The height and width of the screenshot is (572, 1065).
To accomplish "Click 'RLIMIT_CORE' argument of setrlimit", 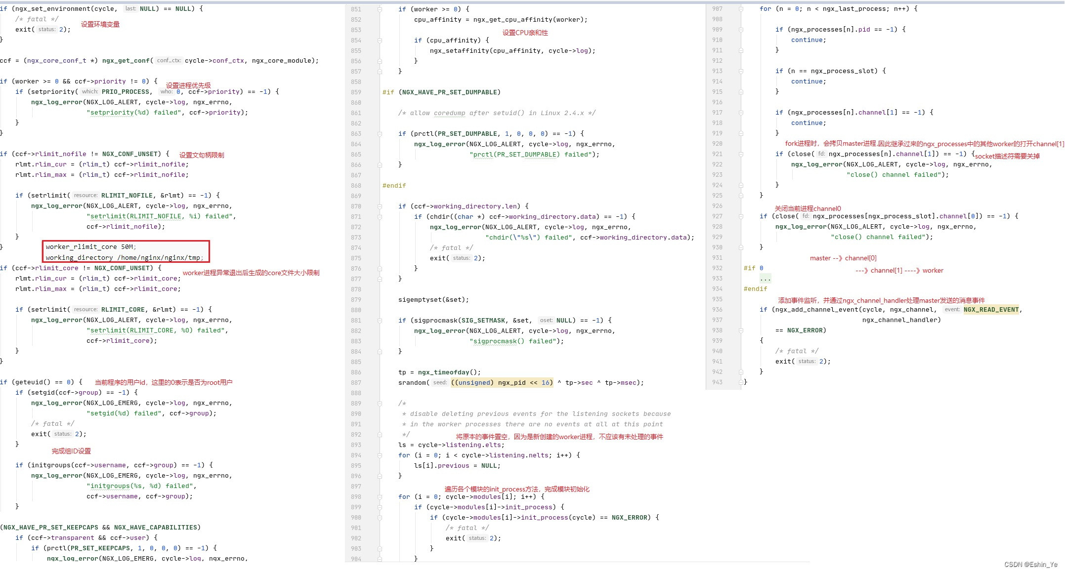I will click(x=123, y=310).
